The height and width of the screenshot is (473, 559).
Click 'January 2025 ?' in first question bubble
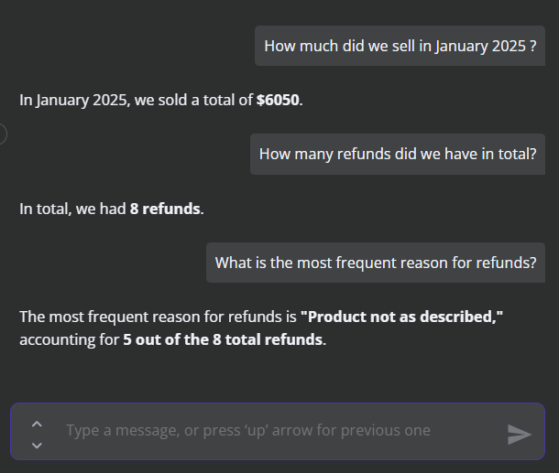[485, 47]
